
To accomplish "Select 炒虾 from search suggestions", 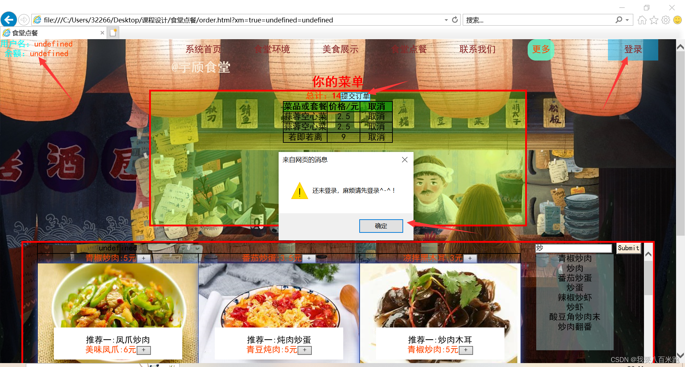I will (575, 307).
